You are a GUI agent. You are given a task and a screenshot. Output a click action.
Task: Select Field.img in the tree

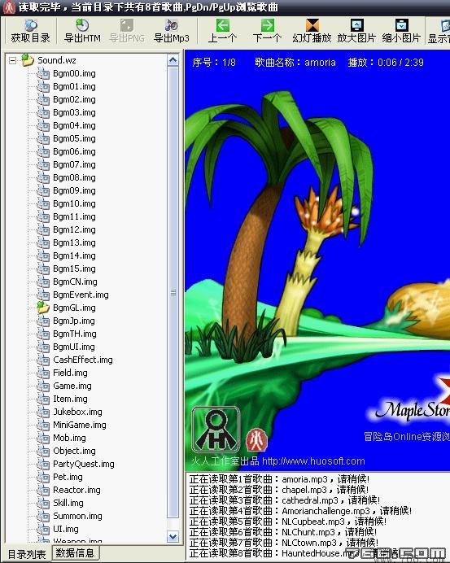pos(71,373)
